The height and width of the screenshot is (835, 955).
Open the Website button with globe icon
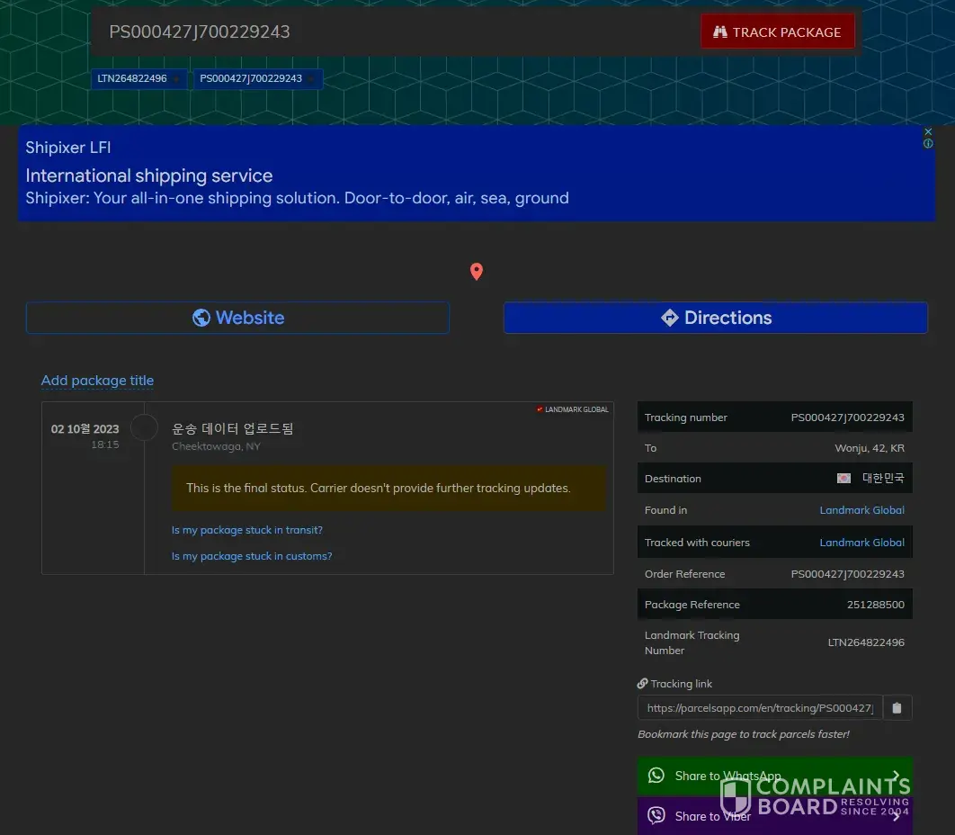pos(237,318)
